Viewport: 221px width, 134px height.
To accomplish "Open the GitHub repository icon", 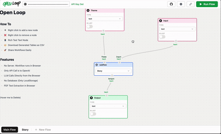I will [x=171, y=4].
